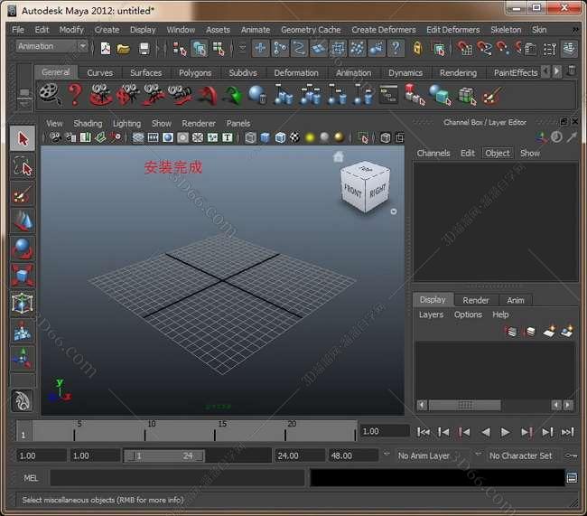The height and width of the screenshot is (516, 587).
Task: Expand the menu bar overflow arrows
Action: (x=575, y=30)
